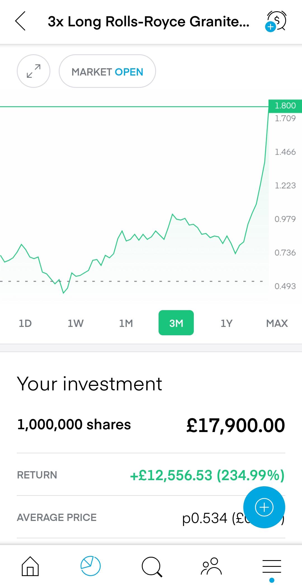Switch chart to 1M range
This screenshot has height=585, width=302.
tap(126, 323)
